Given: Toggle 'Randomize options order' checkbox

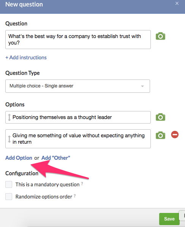Looking at the screenshot, I should pos(9,197).
